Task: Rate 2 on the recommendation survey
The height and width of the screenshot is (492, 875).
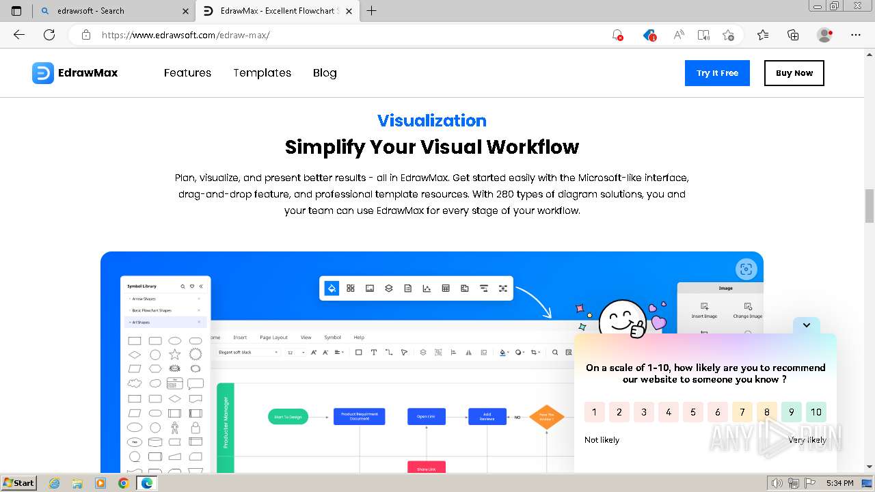Action: tap(619, 412)
